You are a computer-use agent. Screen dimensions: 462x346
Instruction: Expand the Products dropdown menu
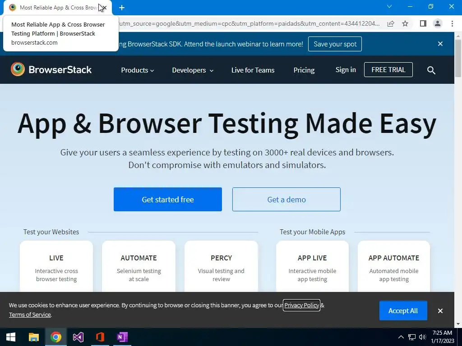pos(137,70)
